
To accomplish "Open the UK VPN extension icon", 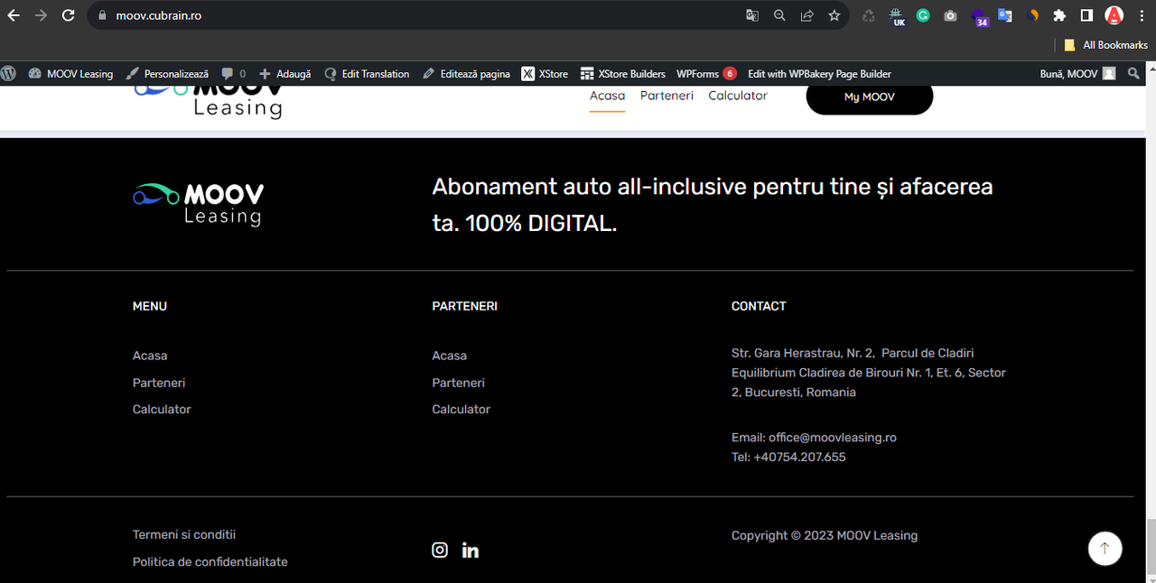I will pyautogui.click(x=897, y=16).
